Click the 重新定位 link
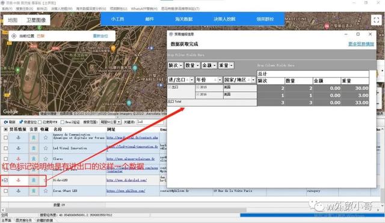The height and width of the screenshot is (223, 385). pyautogui.click(x=100, y=36)
